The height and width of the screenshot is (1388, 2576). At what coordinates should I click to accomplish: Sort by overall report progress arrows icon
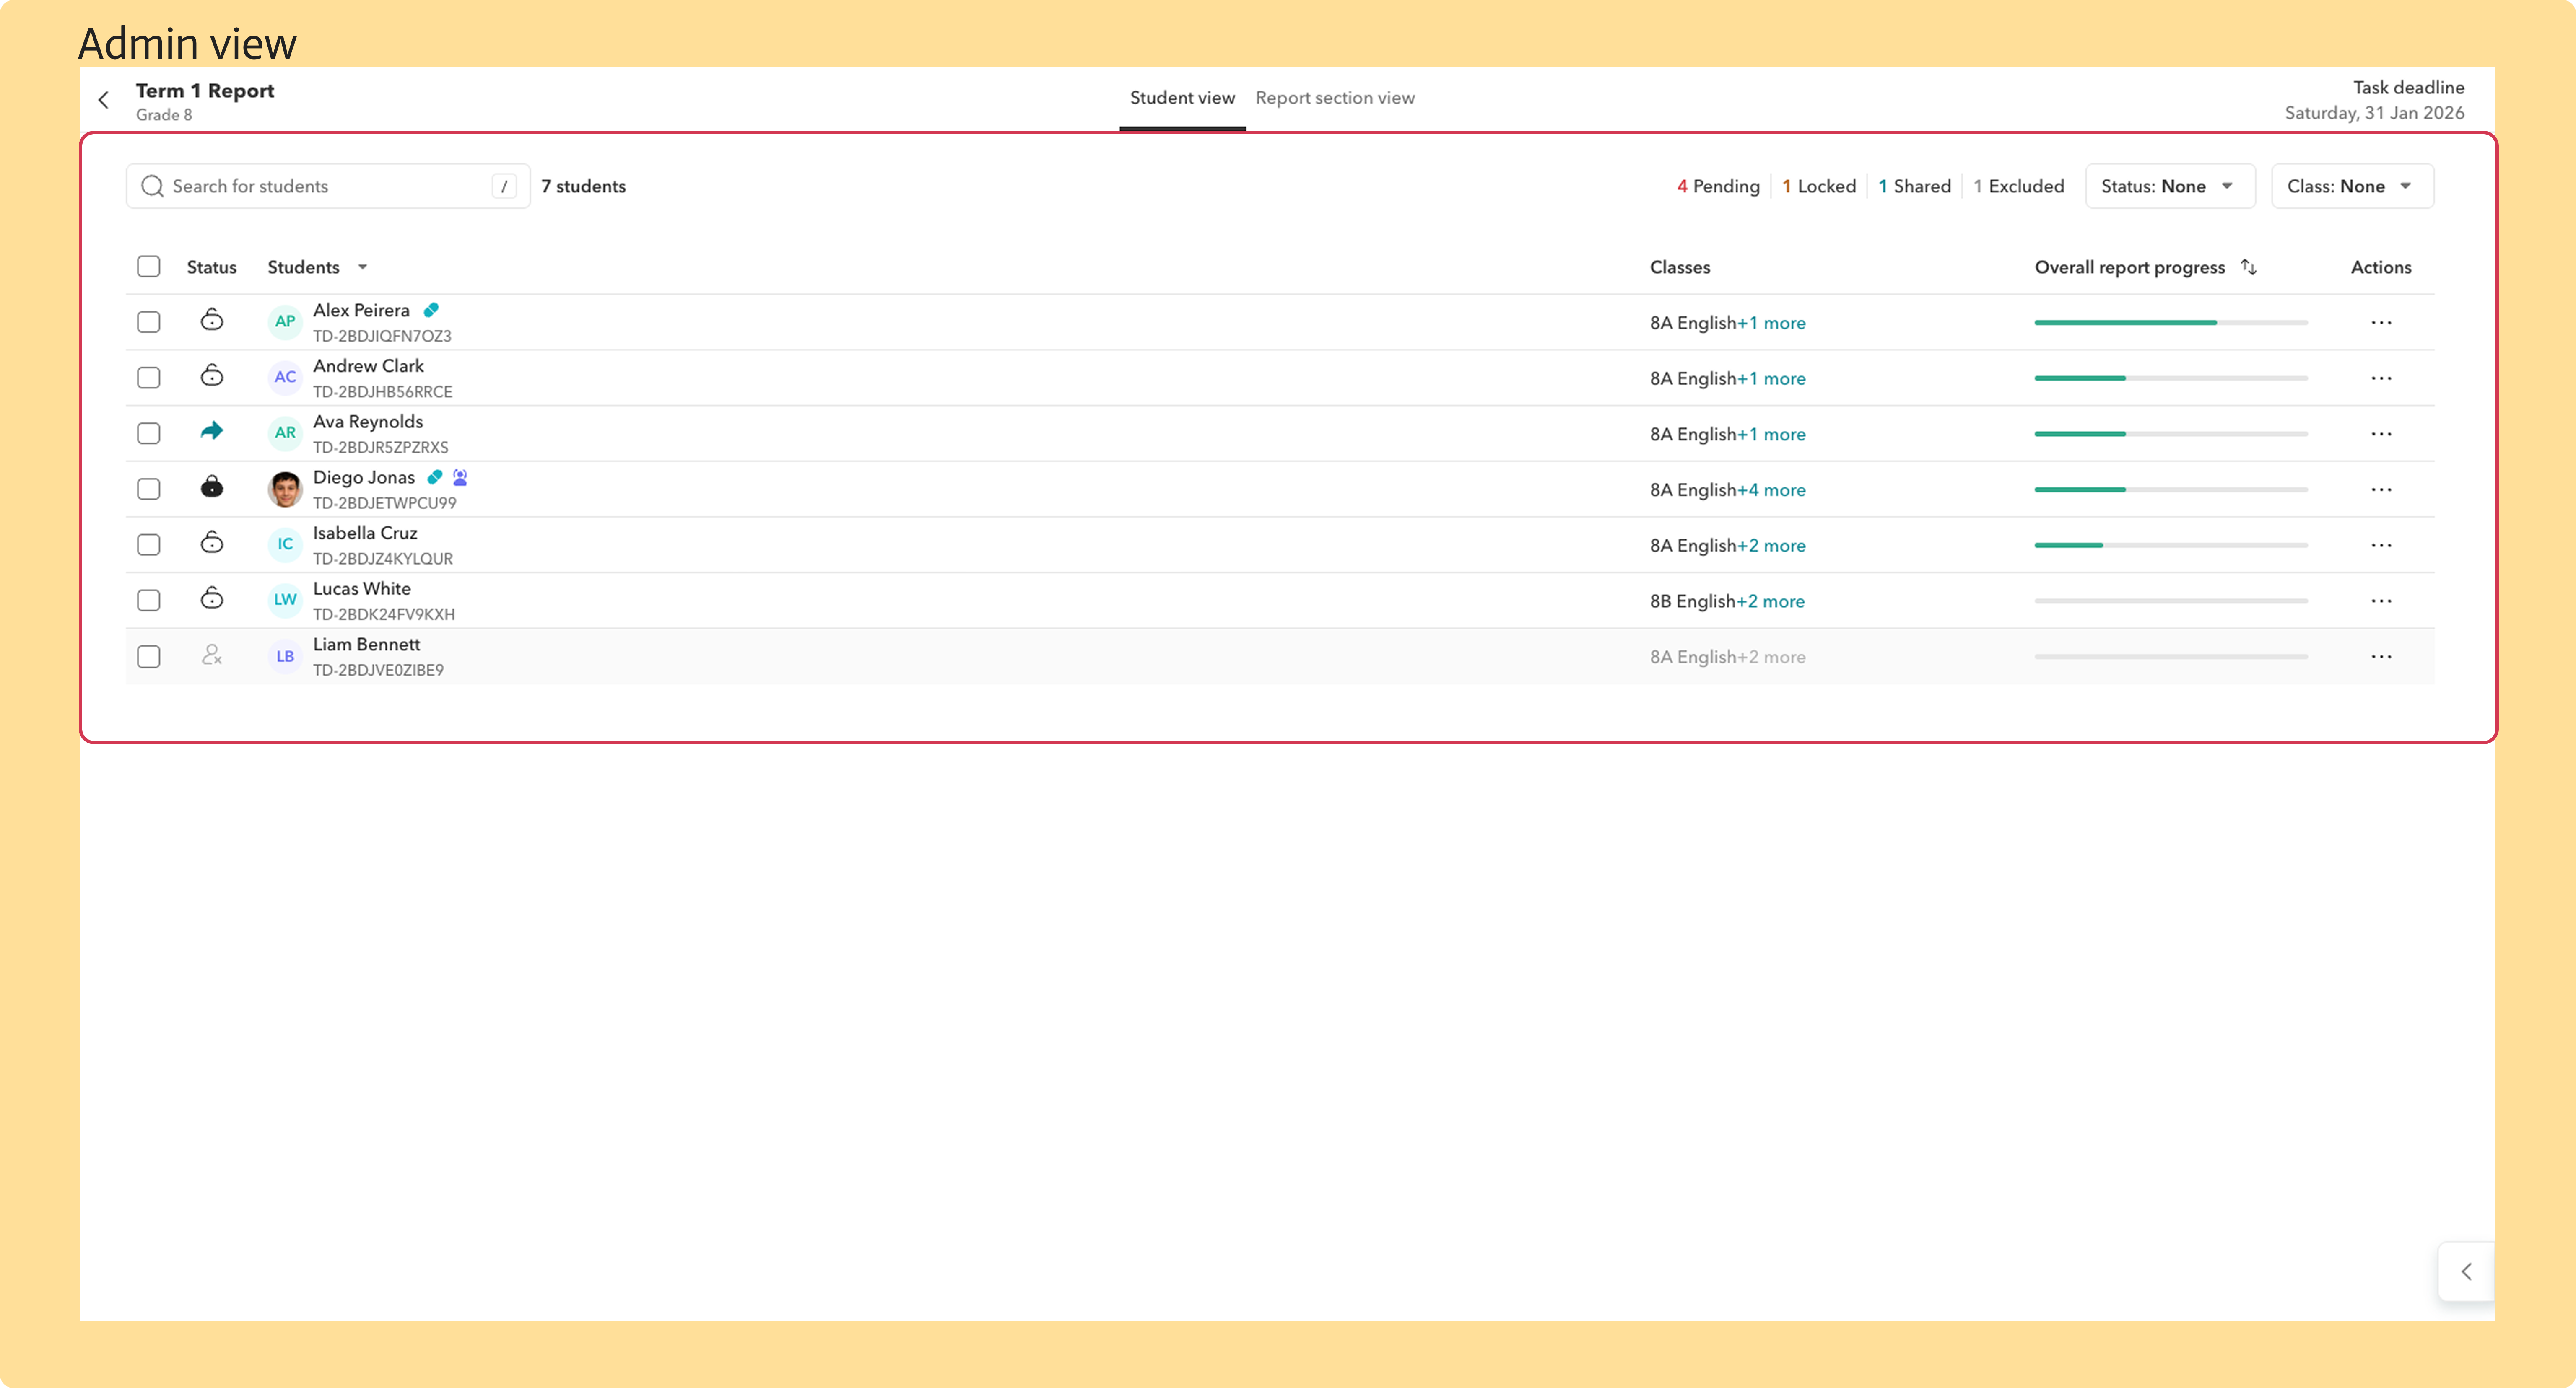tap(2249, 267)
